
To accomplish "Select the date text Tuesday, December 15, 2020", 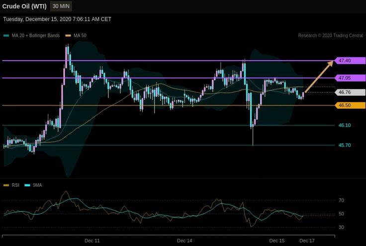I will click(37, 19).
